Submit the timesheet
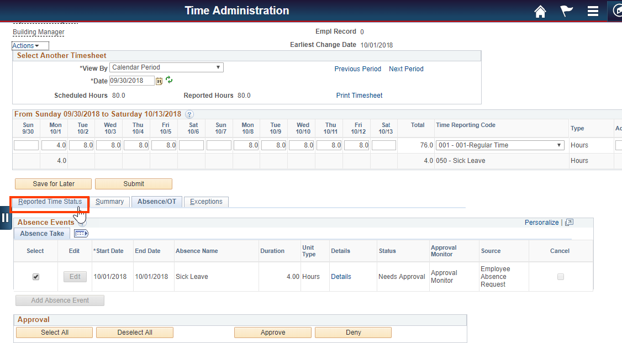Screen dimensions: 622x343 coord(133,184)
